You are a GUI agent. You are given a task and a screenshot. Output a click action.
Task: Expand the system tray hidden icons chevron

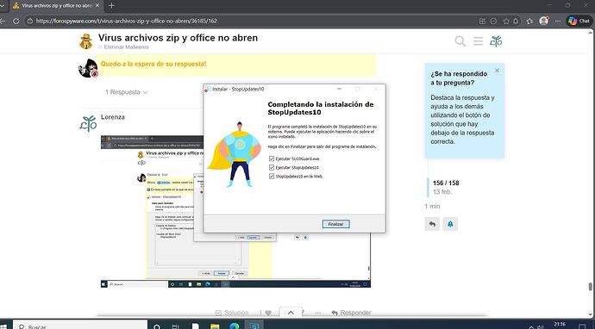(531, 326)
